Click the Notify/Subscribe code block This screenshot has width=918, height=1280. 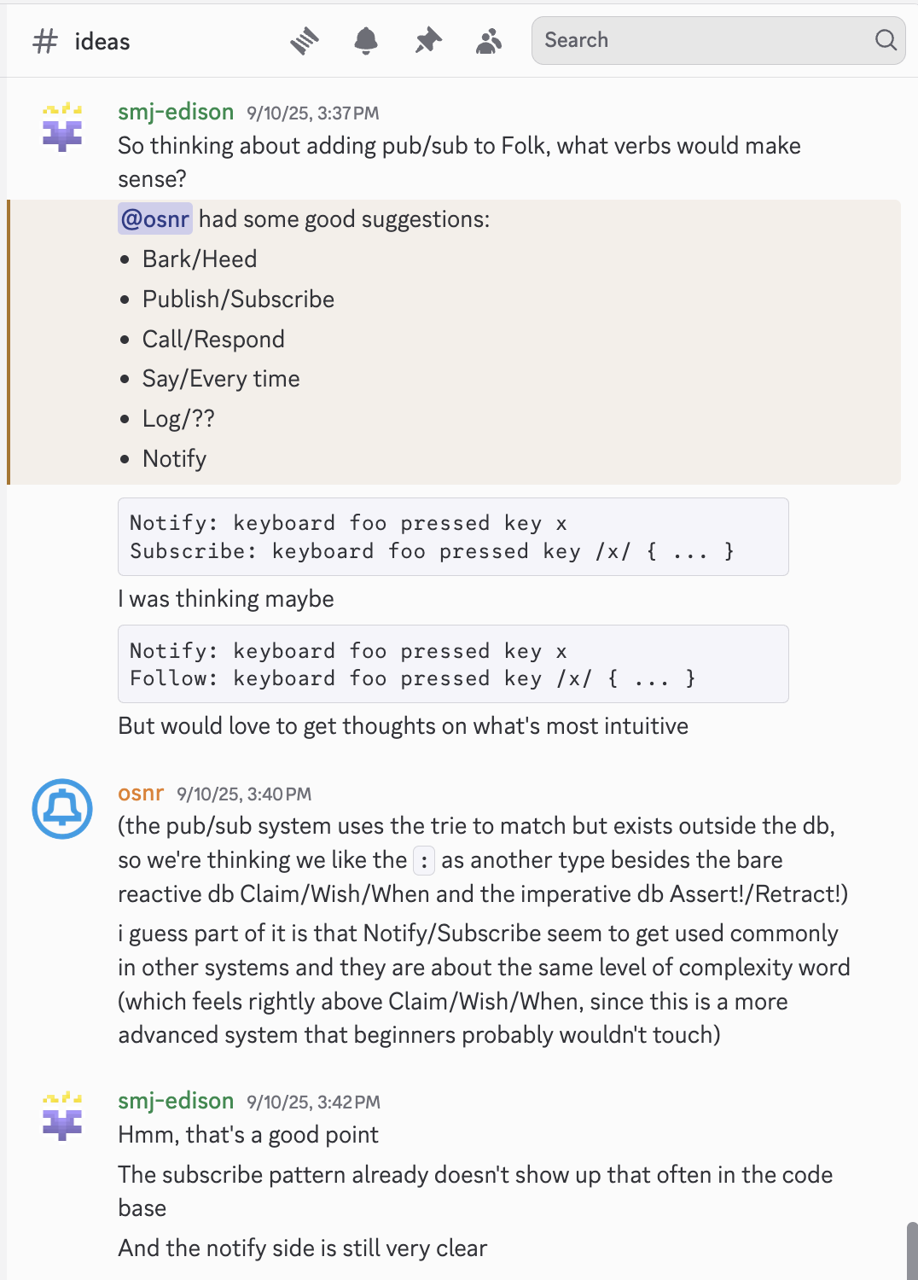(453, 537)
